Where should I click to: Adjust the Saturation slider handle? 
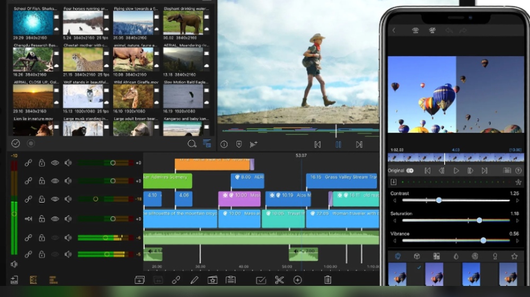click(479, 220)
